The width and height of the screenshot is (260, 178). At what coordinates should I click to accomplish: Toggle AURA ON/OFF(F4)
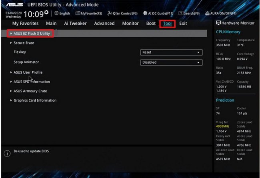click(x=223, y=14)
